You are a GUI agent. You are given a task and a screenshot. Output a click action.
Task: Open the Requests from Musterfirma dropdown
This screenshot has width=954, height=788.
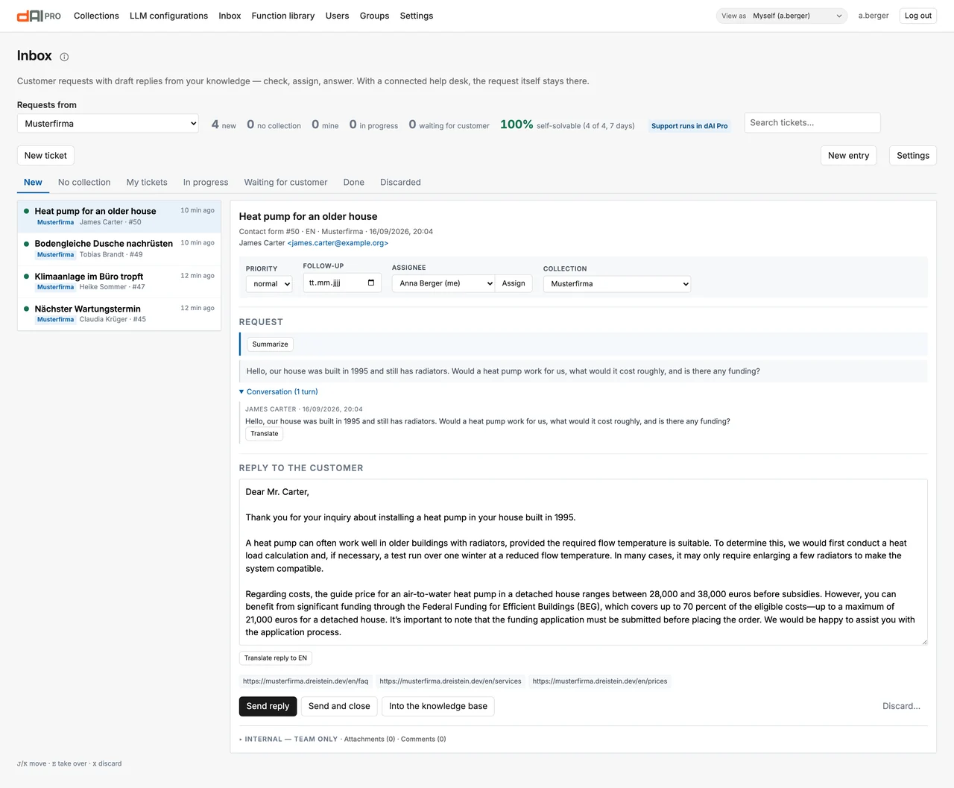coord(108,124)
